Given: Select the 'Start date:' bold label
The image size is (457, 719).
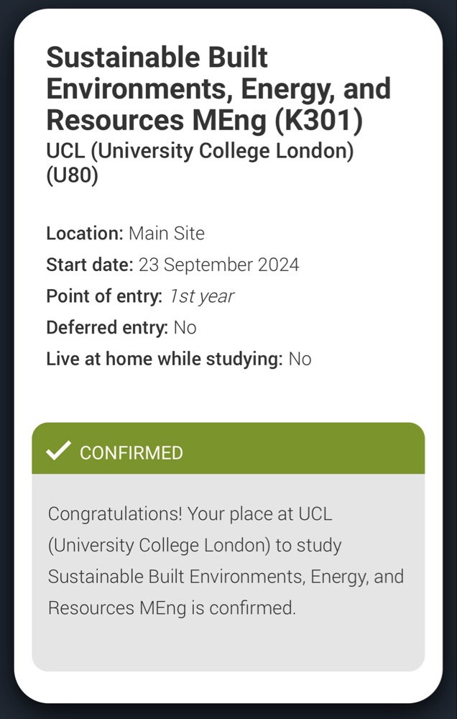Looking at the screenshot, I should click(90, 265).
